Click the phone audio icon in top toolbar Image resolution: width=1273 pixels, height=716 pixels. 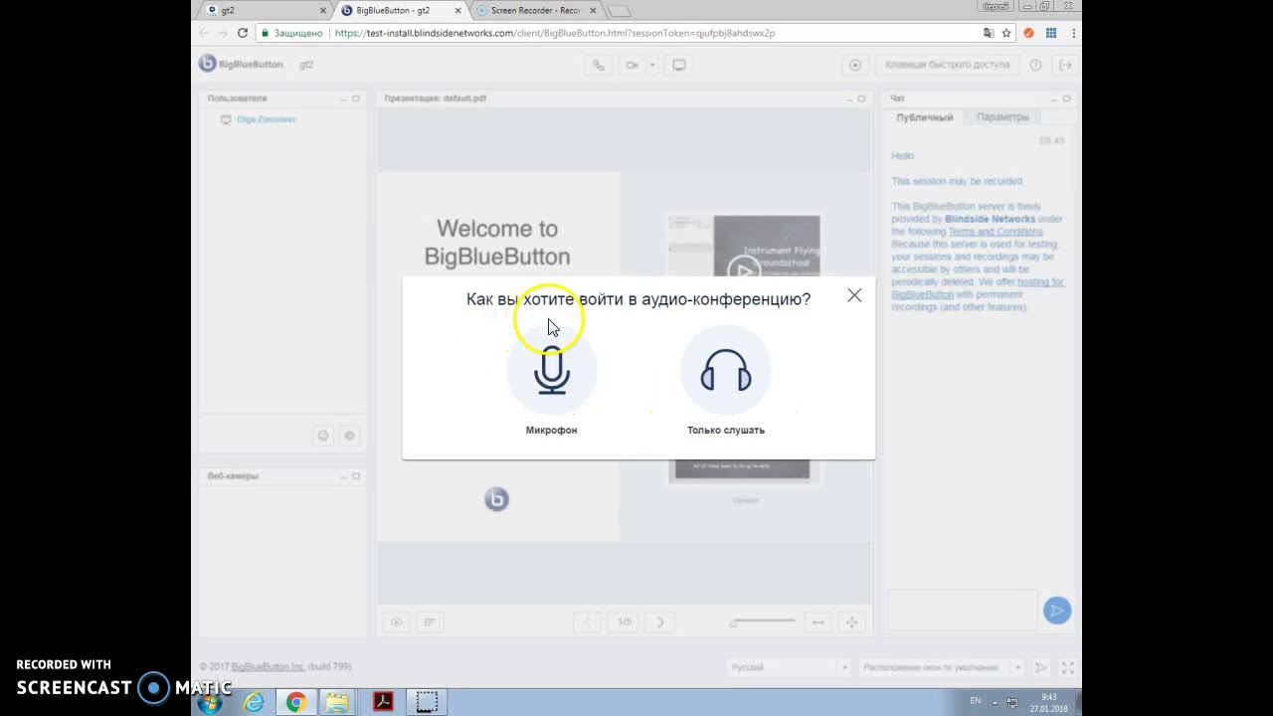599,65
